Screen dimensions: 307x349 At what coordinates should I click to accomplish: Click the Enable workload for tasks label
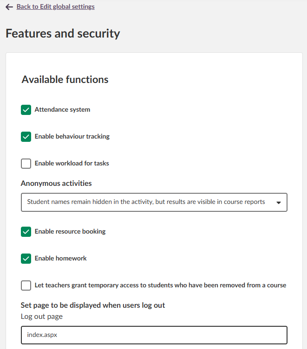pyautogui.click(x=72, y=164)
